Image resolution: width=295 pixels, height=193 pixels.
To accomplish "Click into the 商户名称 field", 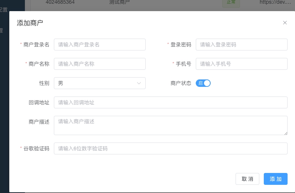I will [x=100, y=64].
